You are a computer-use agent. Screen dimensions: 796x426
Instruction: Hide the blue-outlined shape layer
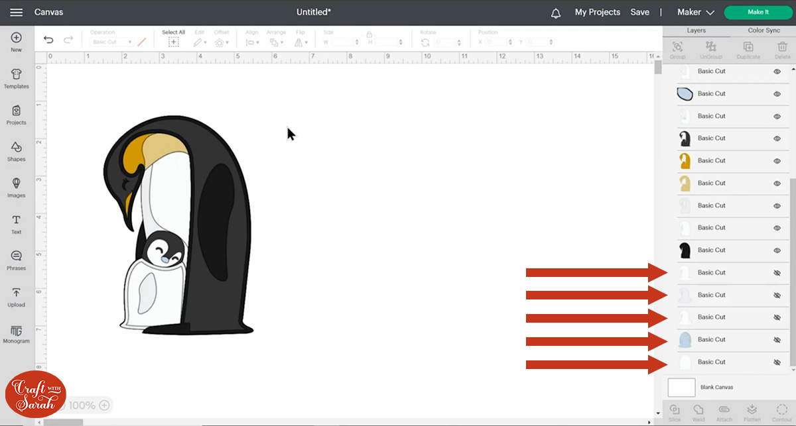tap(777, 94)
